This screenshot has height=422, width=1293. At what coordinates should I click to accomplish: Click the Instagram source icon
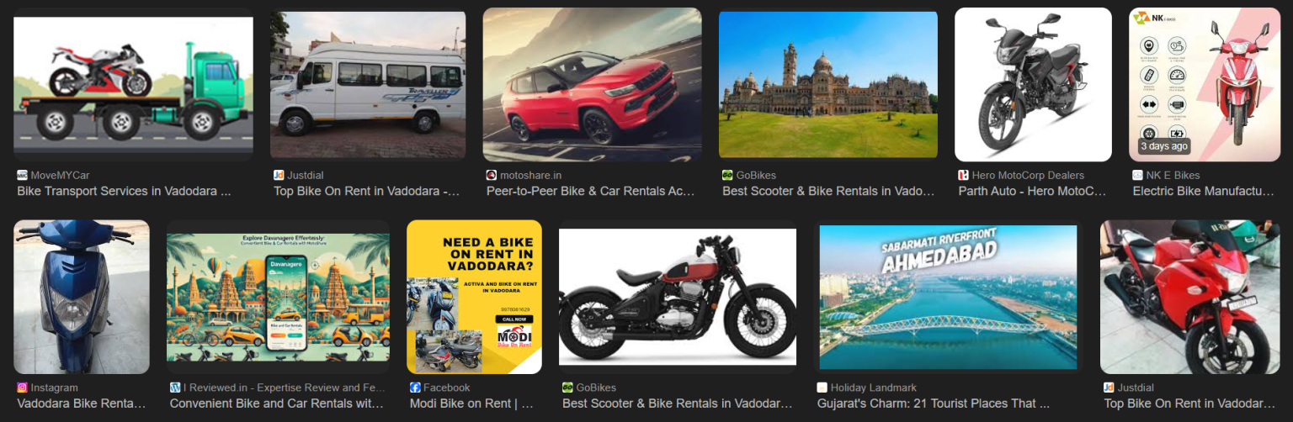tap(22, 388)
